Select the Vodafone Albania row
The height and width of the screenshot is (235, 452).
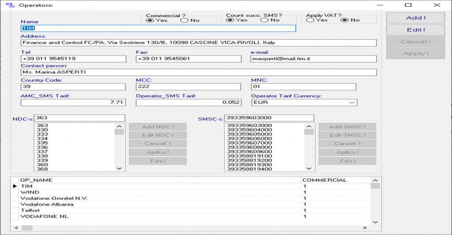click(x=191, y=205)
